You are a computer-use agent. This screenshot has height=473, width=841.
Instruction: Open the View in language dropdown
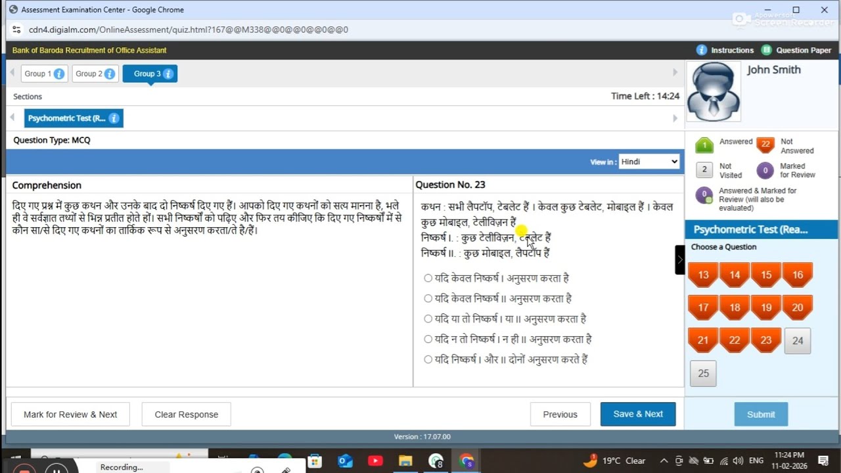[648, 162]
